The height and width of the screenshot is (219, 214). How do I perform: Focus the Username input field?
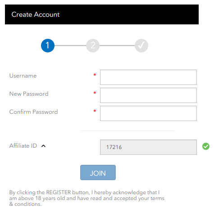148,77
